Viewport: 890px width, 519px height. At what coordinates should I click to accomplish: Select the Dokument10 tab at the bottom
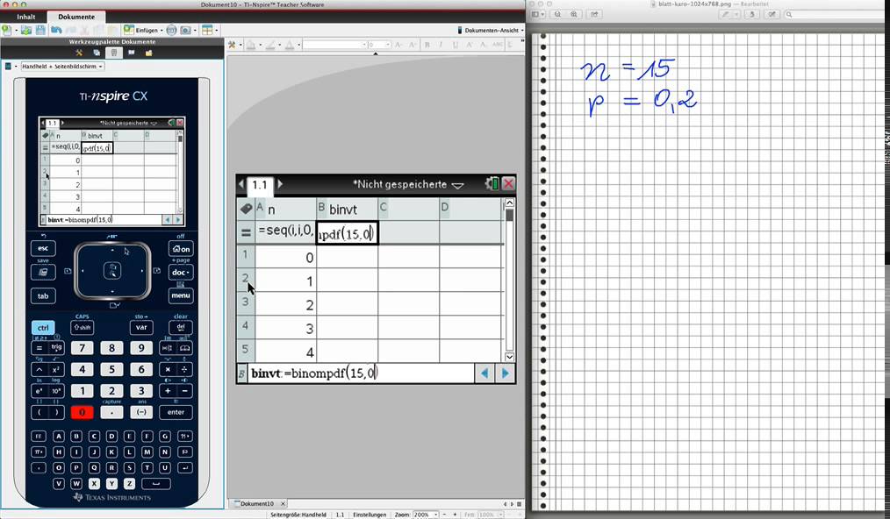257,504
